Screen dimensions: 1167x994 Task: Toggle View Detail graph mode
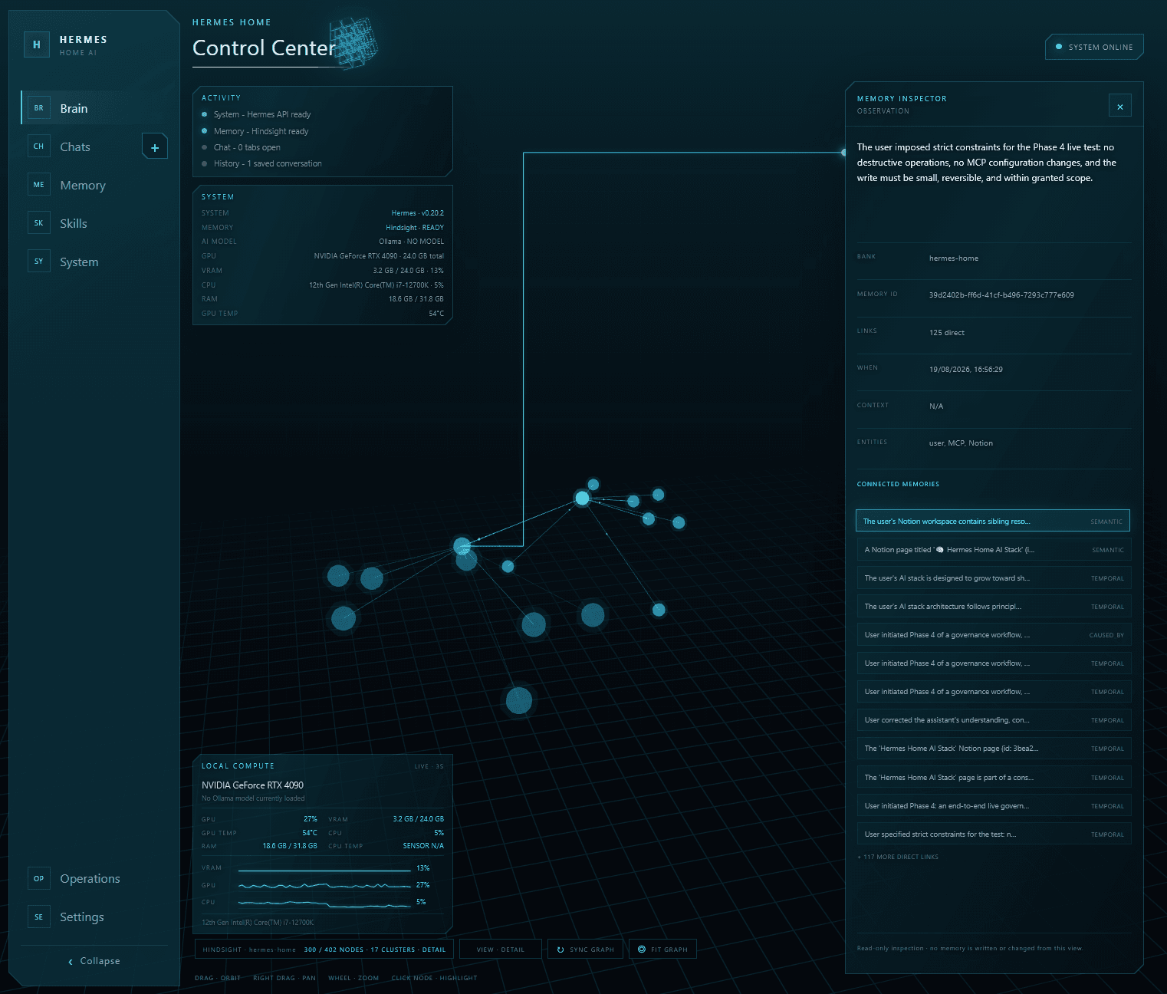pos(501,950)
